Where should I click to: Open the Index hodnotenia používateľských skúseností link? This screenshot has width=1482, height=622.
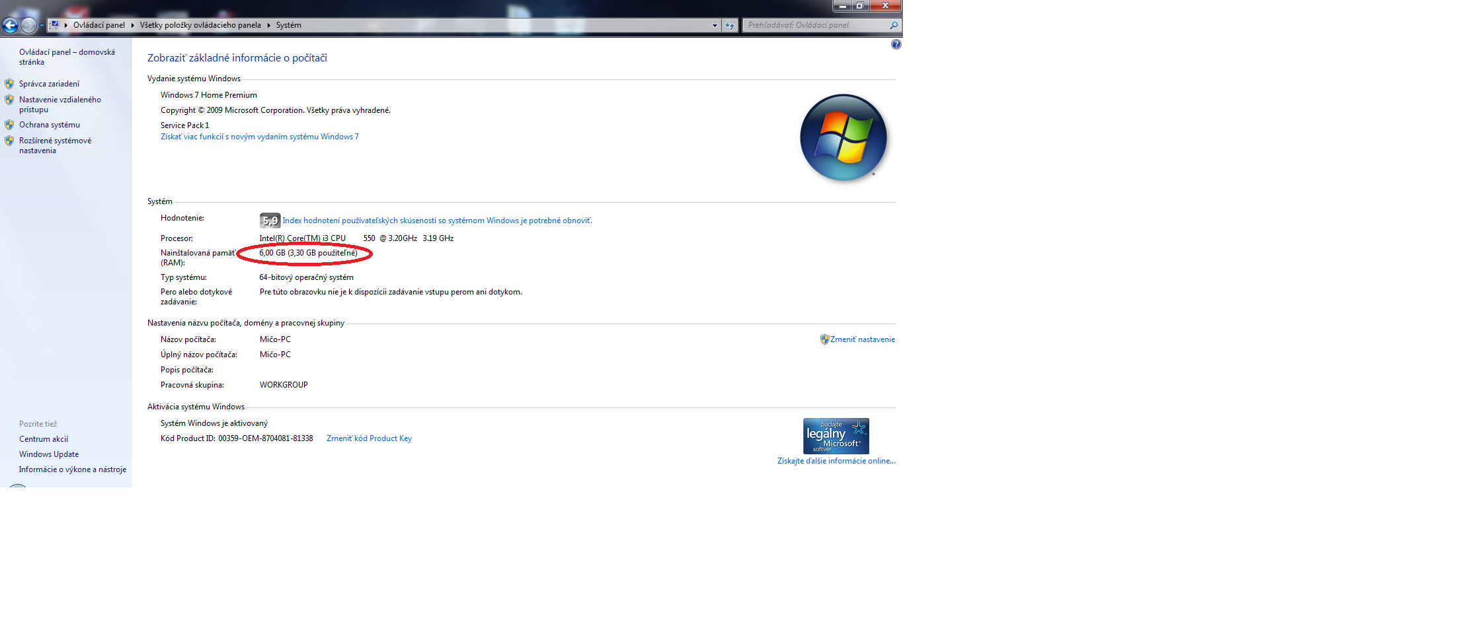(438, 221)
